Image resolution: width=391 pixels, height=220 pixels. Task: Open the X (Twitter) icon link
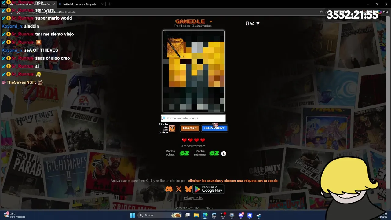tap(179, 189)
